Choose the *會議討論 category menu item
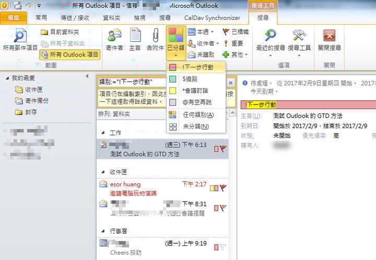This screenshot has height=260, width=376. click(196, 90)
